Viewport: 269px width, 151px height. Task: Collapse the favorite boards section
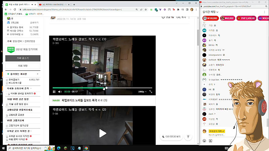(38, 74)
